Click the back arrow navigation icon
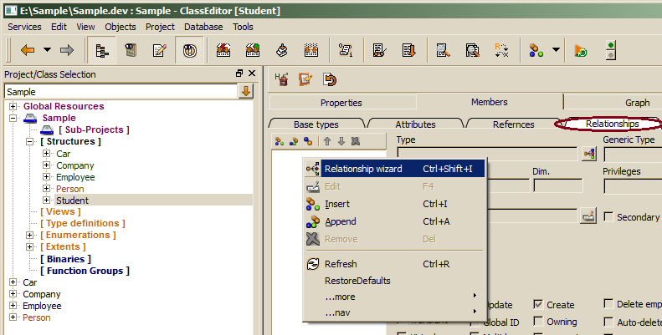662x335 pixels. [x=28, y=50]
